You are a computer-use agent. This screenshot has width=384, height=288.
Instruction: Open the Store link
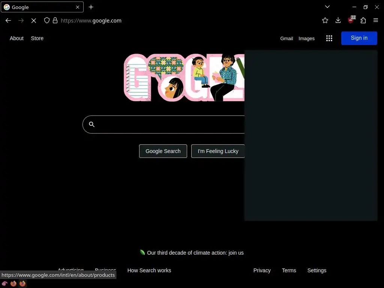click(37, 38)
